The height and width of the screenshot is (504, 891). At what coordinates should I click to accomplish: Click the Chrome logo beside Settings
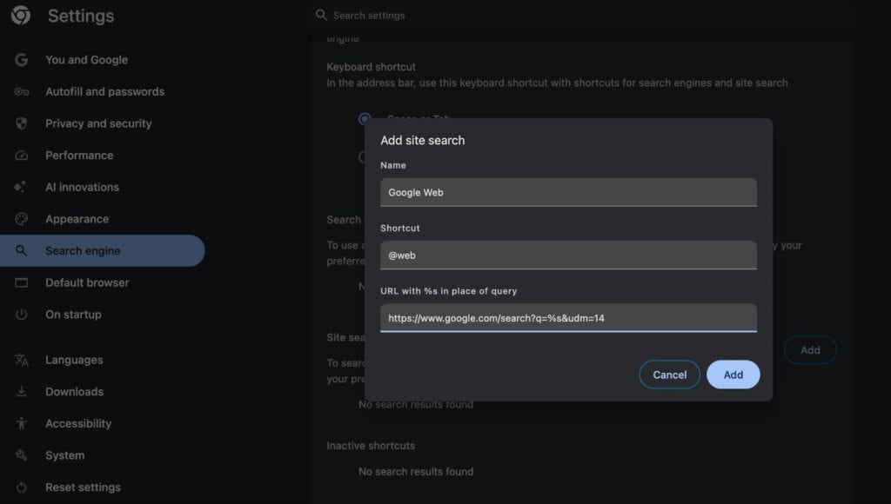(x=20, y=15)
